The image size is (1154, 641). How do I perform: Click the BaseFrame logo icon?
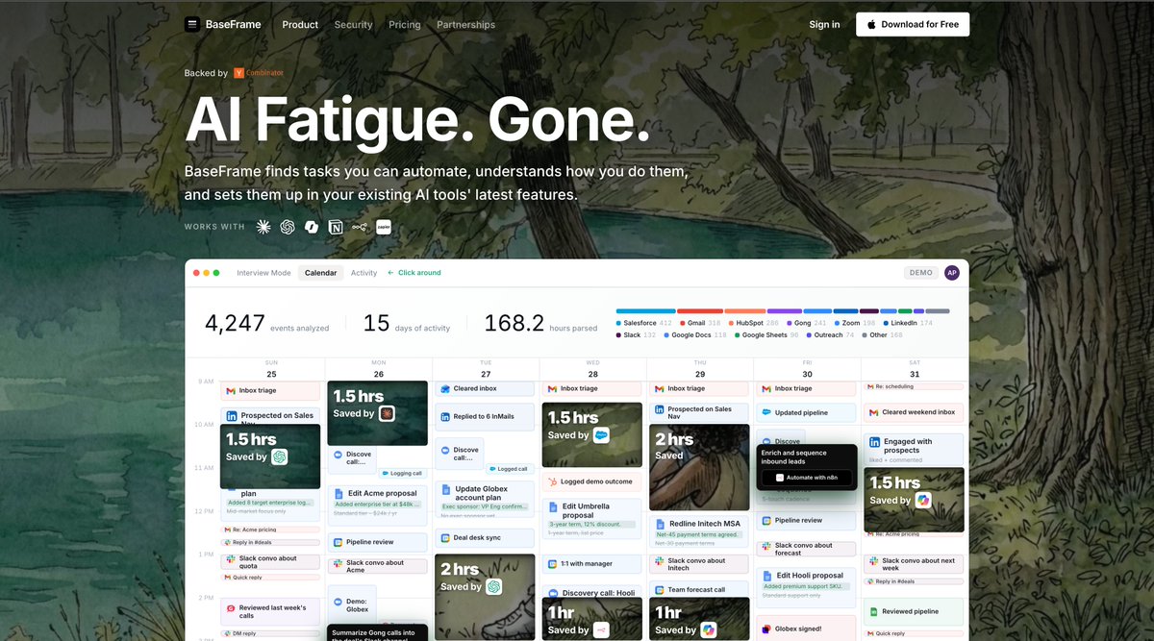tap(192, 24)
